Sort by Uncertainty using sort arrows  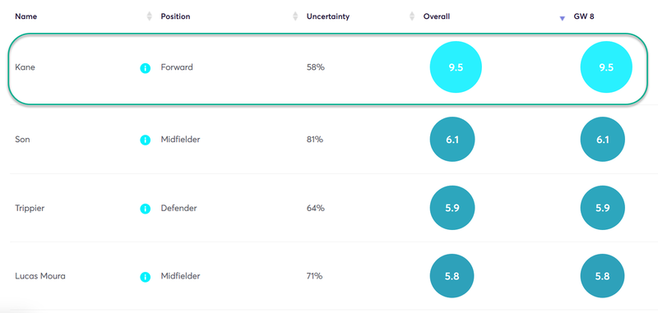pyautogui.click(x=412, y=16)
